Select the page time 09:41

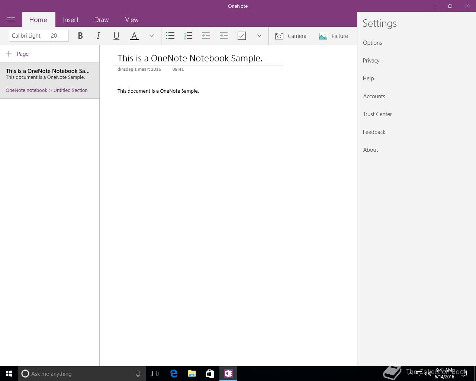178,69
